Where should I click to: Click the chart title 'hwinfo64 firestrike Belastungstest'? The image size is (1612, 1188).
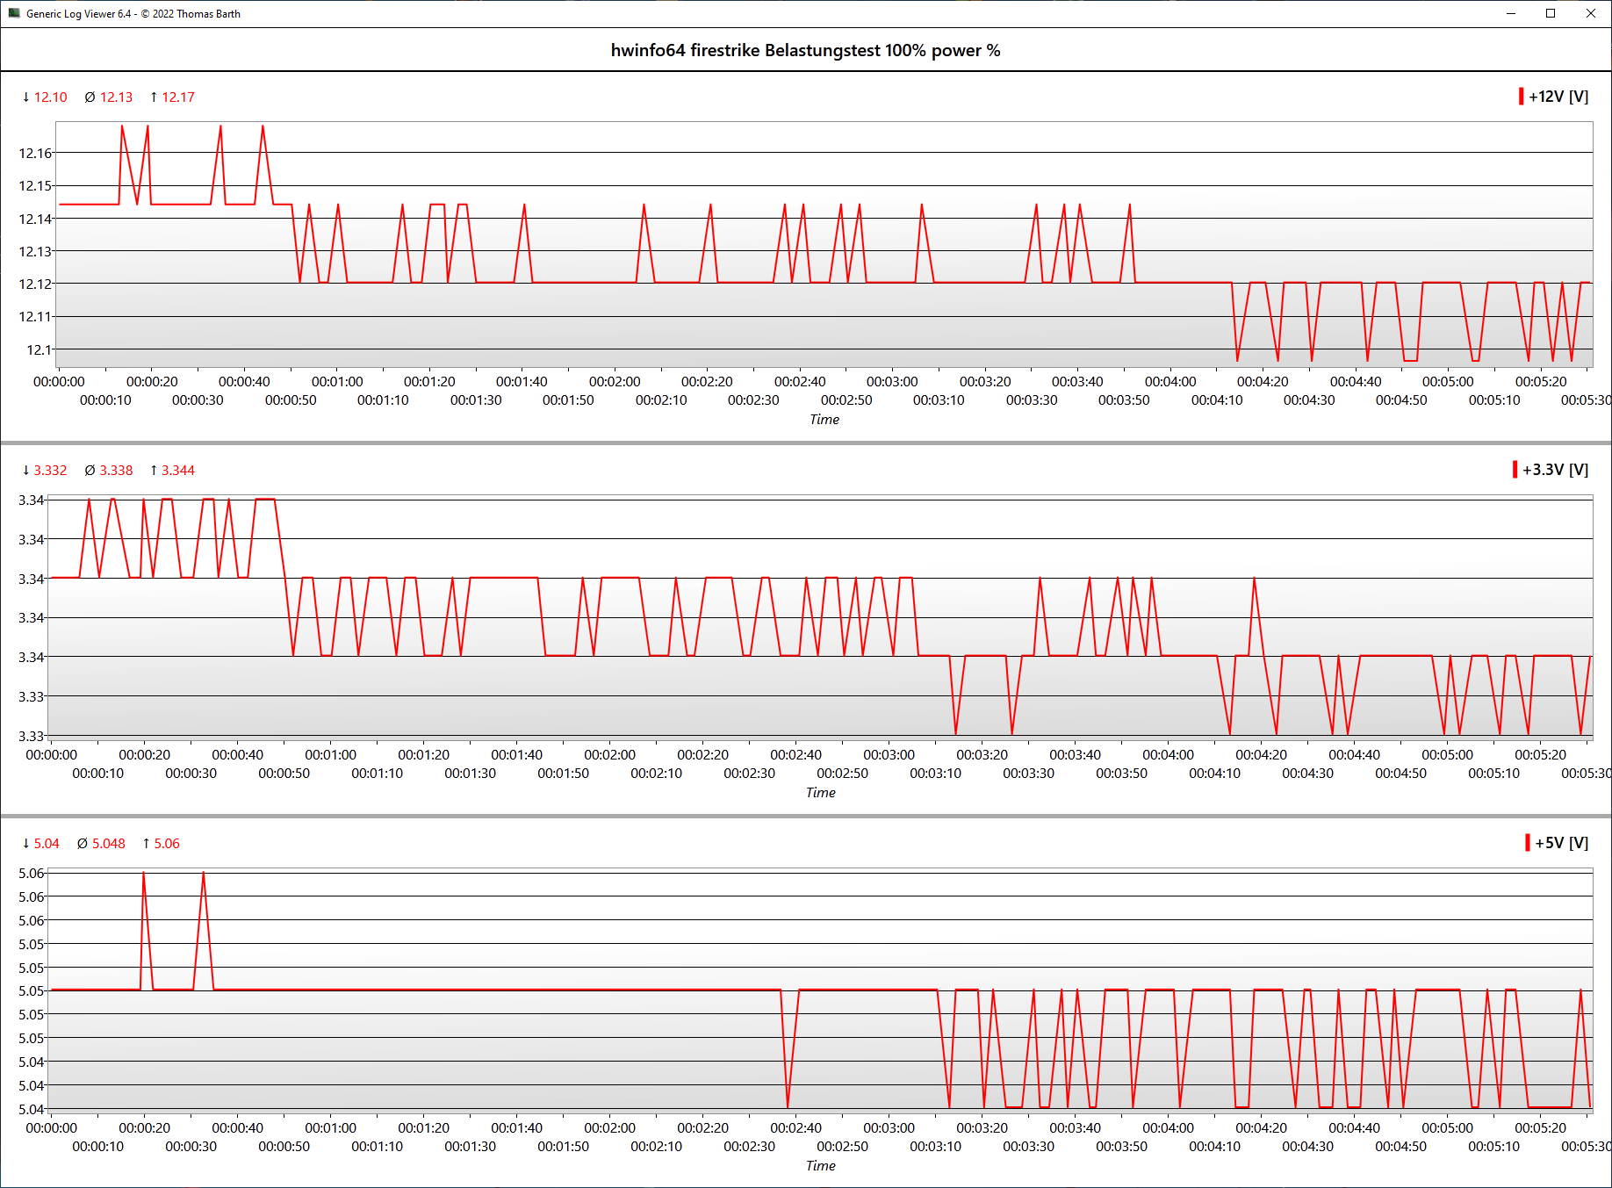pos(745,50)
